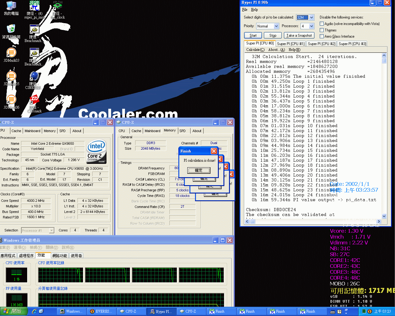Open Mainboard tab in left CPU-Z window
The image size is (395, 316).
[x=32, y=131]
